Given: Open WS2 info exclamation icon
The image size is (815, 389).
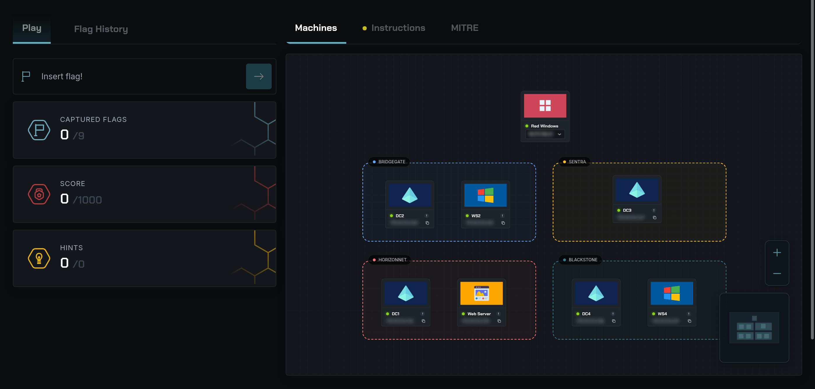Looking at the screenshot, I should click(x=502, y=216).
